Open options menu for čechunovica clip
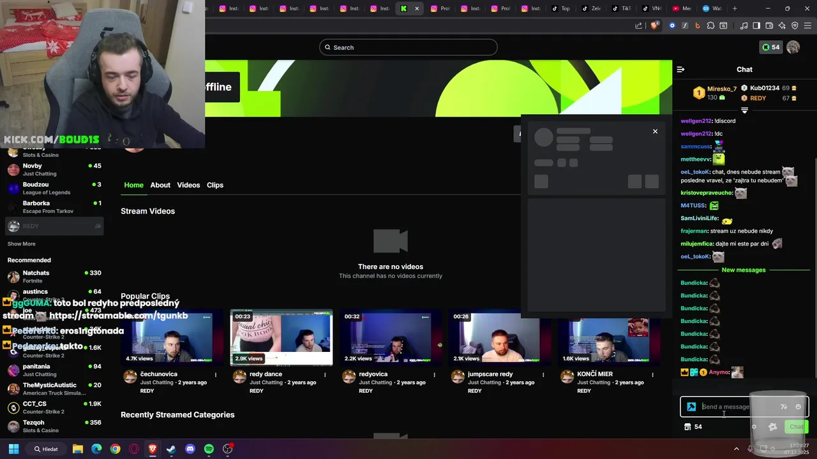This screenshot has width=817, height=459. [216, 375]
